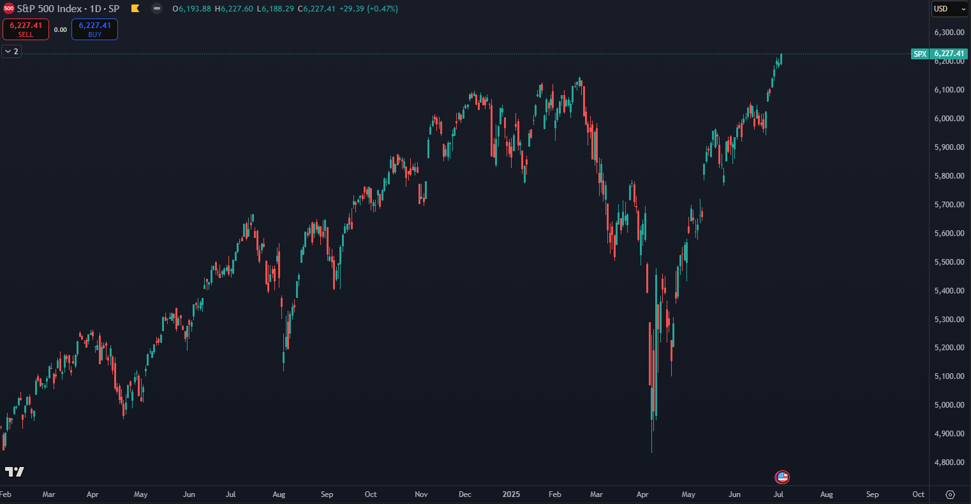This screenshot has width=971, height=504.
Task: Expand the collapsed indicators legend showing 2
Action: coord(11,52)
